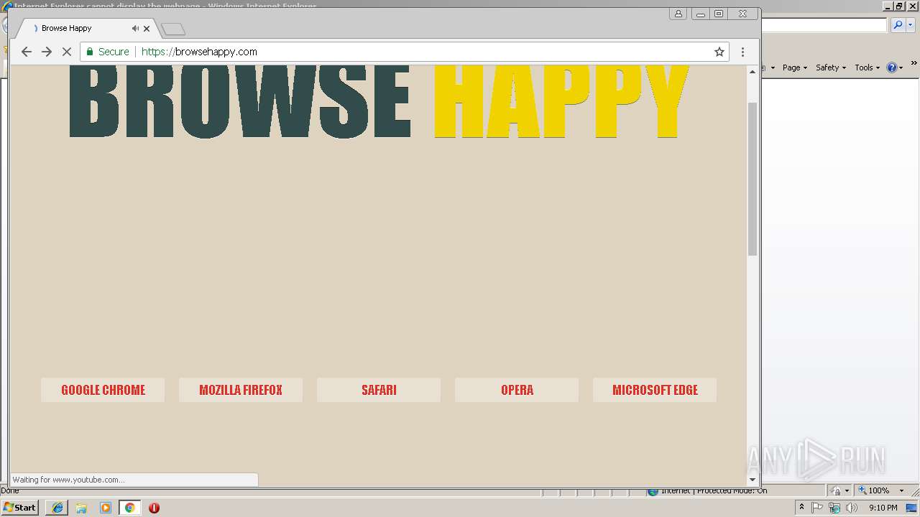Click the 9:10 PM system clock
This screenshot has width=920, height=517.
click(883, 508)
